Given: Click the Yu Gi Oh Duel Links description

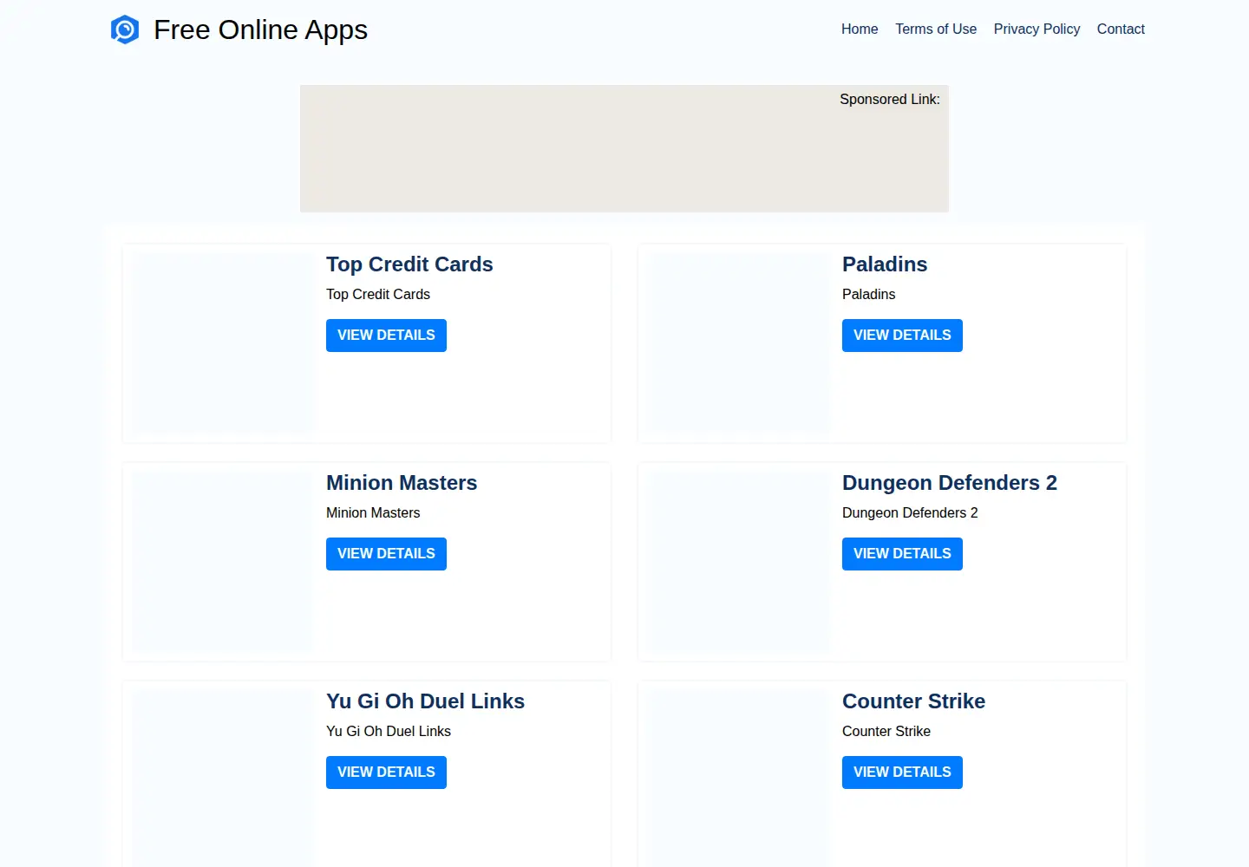Looking at the screenshot, I should coord(389,732).
